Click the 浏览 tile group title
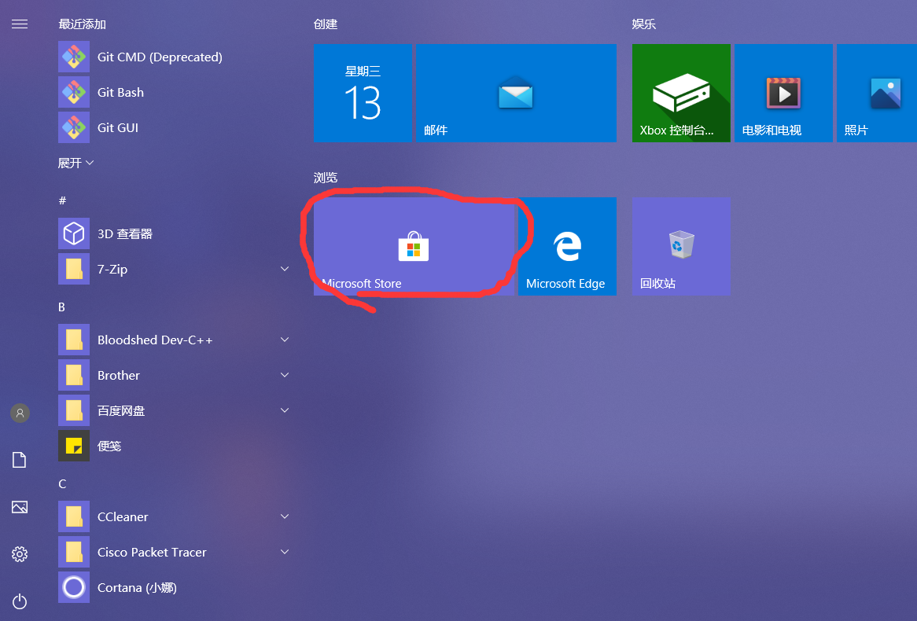Screen dimensions: 917x621 coord(326,177)
